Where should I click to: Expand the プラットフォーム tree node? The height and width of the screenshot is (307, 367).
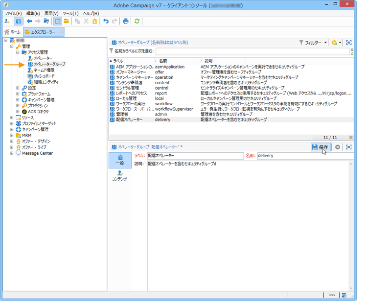[18, 94]
